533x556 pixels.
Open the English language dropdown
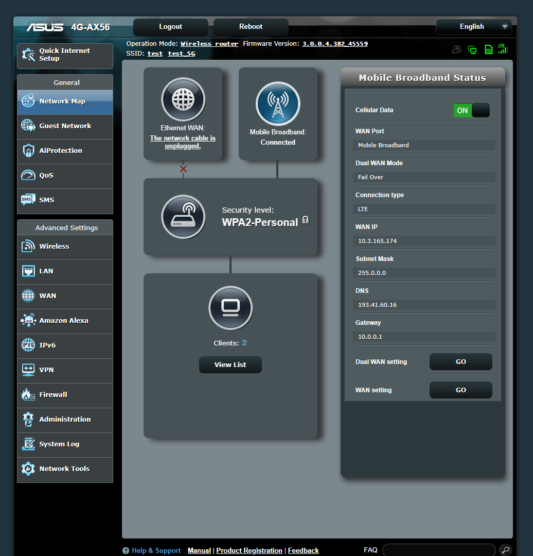[474, 27]
